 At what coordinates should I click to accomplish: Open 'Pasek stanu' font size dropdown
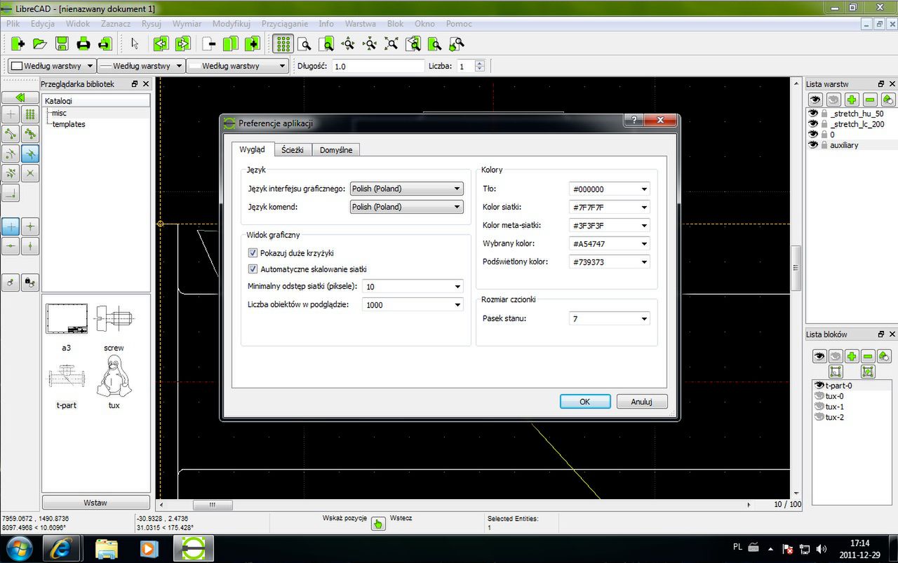tap(609, 319)
